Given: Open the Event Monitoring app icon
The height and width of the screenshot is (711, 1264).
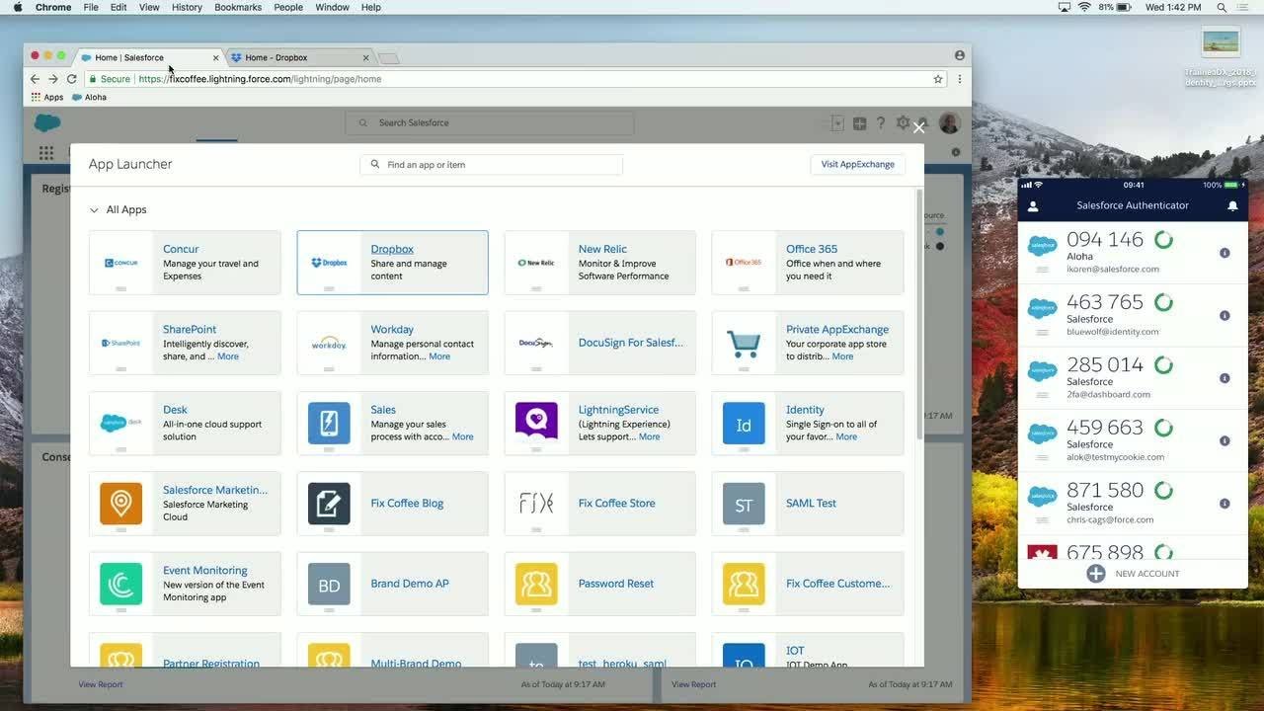Looking at the screenshot, I should point(120,583).
